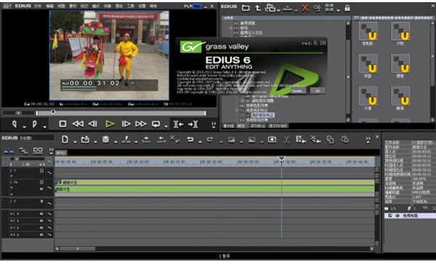Expand the timeline toolbar overflow chevron
436x267 pixels.
[368, 139]
